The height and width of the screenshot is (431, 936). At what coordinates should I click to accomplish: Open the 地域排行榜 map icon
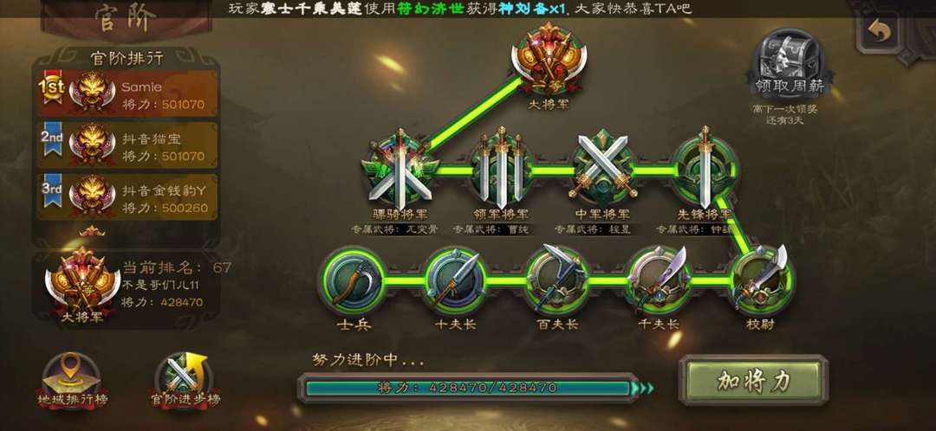(x=72, y=382)
